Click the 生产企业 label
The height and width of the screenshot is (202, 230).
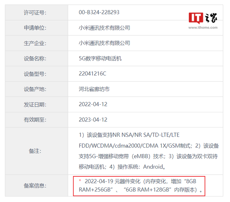tap(35, 43)
